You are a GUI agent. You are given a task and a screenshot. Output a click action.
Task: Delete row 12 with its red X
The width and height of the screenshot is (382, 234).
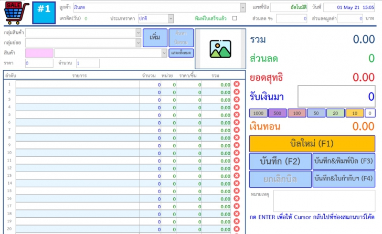237,168
